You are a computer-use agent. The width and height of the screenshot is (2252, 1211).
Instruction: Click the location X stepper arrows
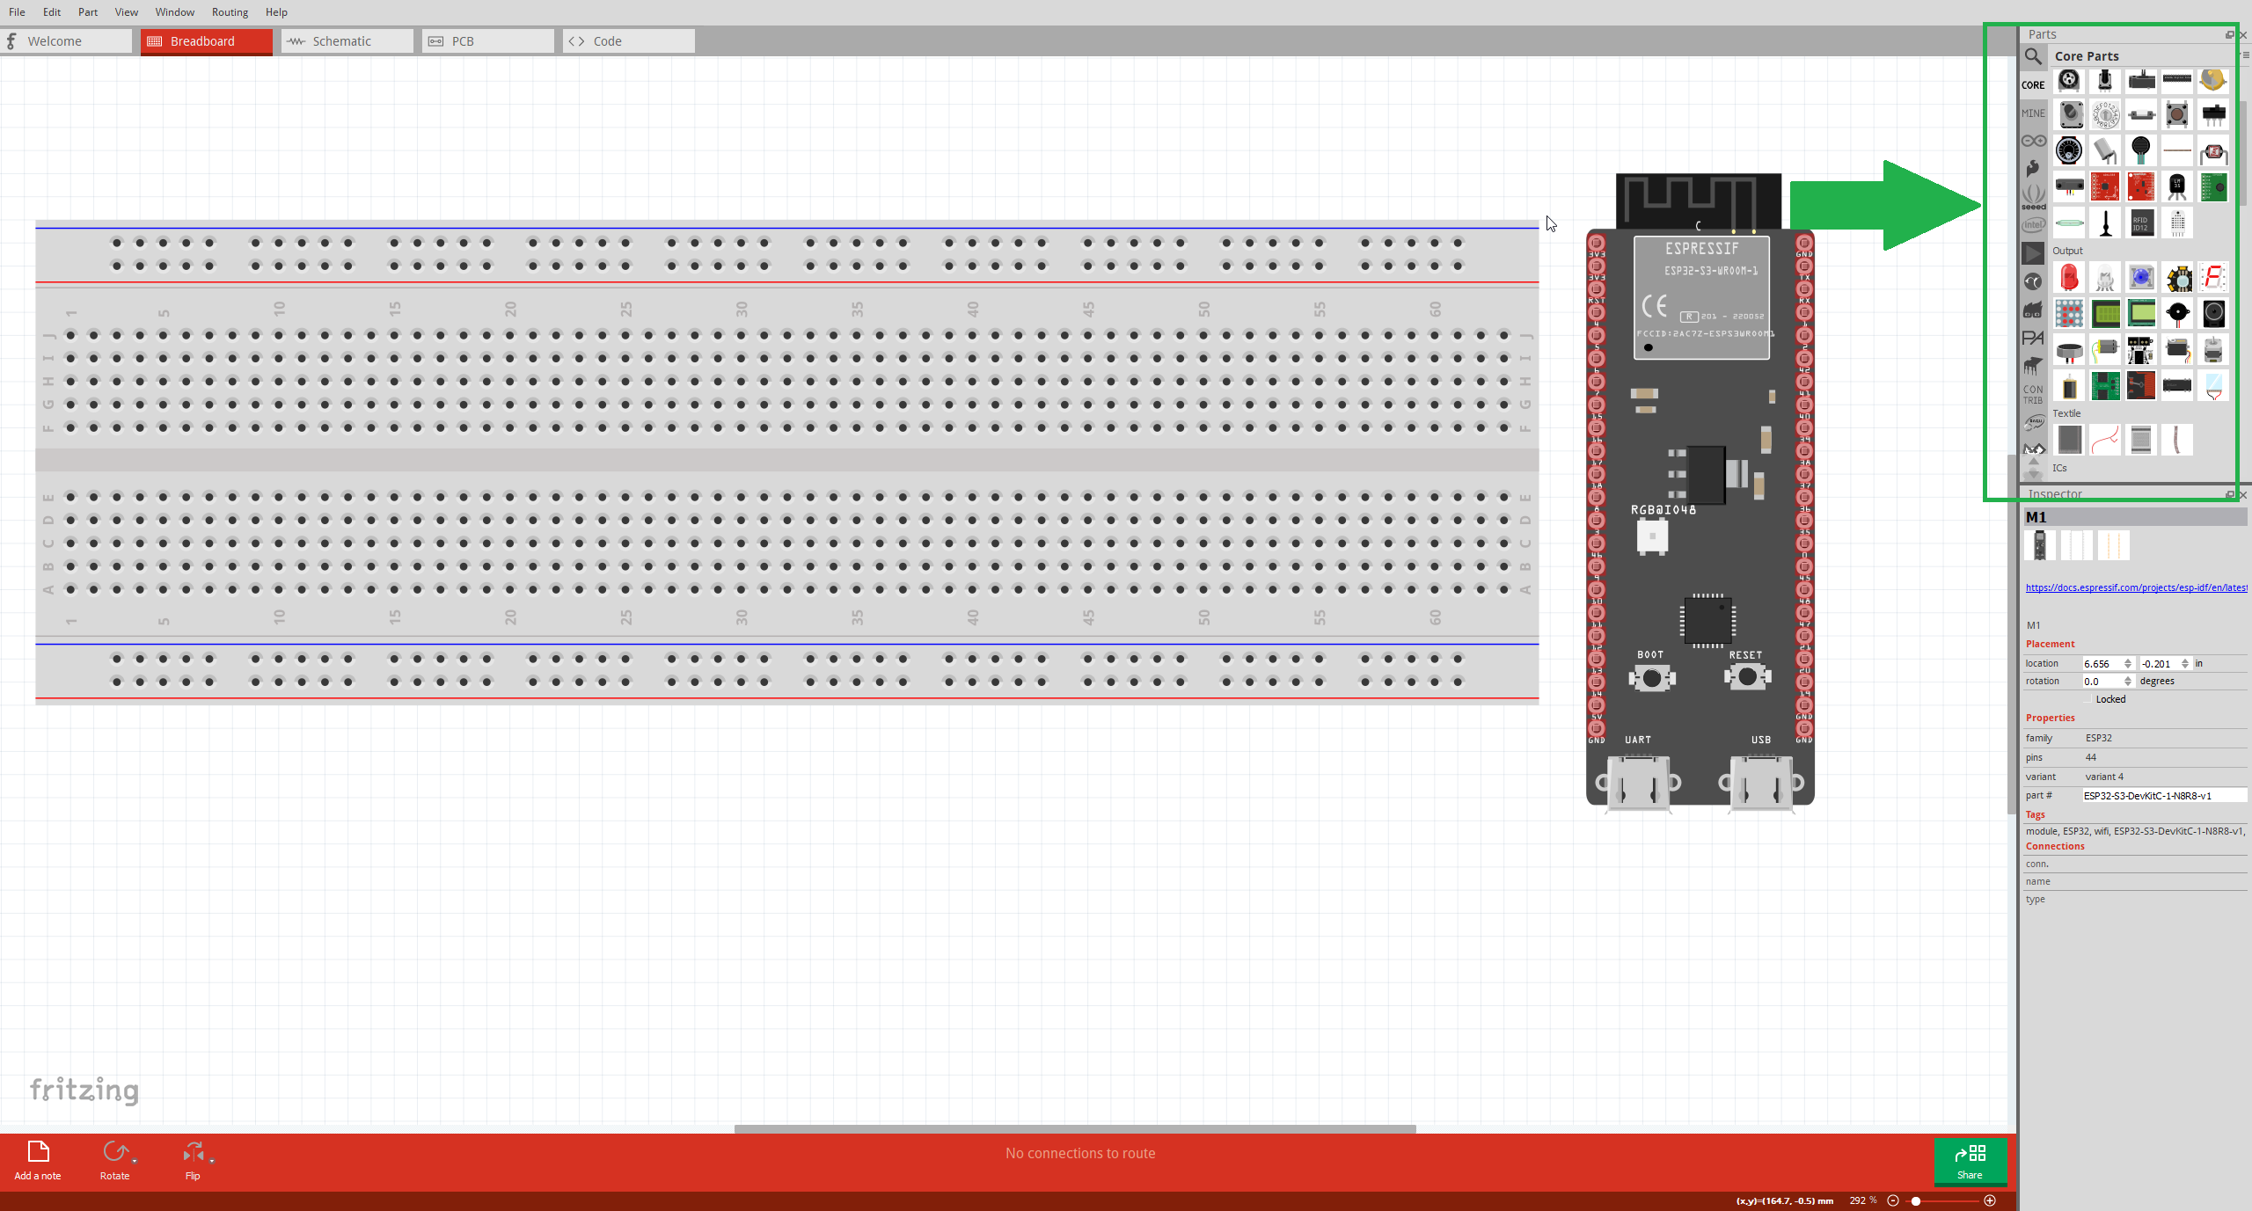point(2128,663)
